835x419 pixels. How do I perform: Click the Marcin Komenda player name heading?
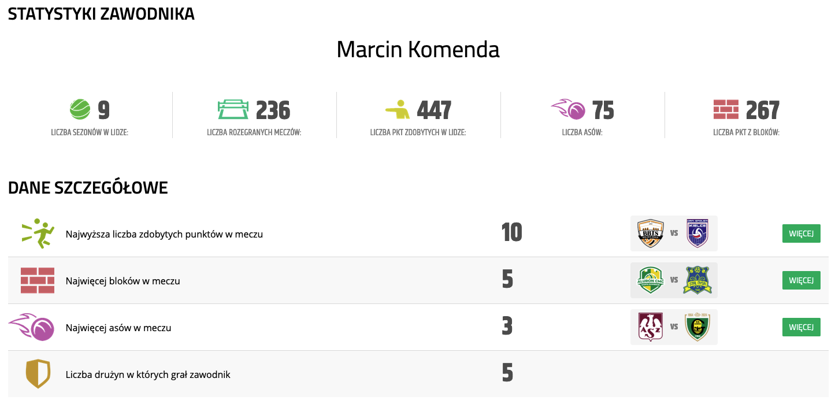pos(418,50)
